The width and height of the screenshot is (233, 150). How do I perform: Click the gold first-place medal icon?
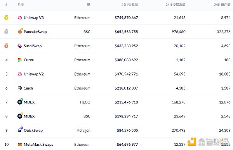[x=6, y=17]
